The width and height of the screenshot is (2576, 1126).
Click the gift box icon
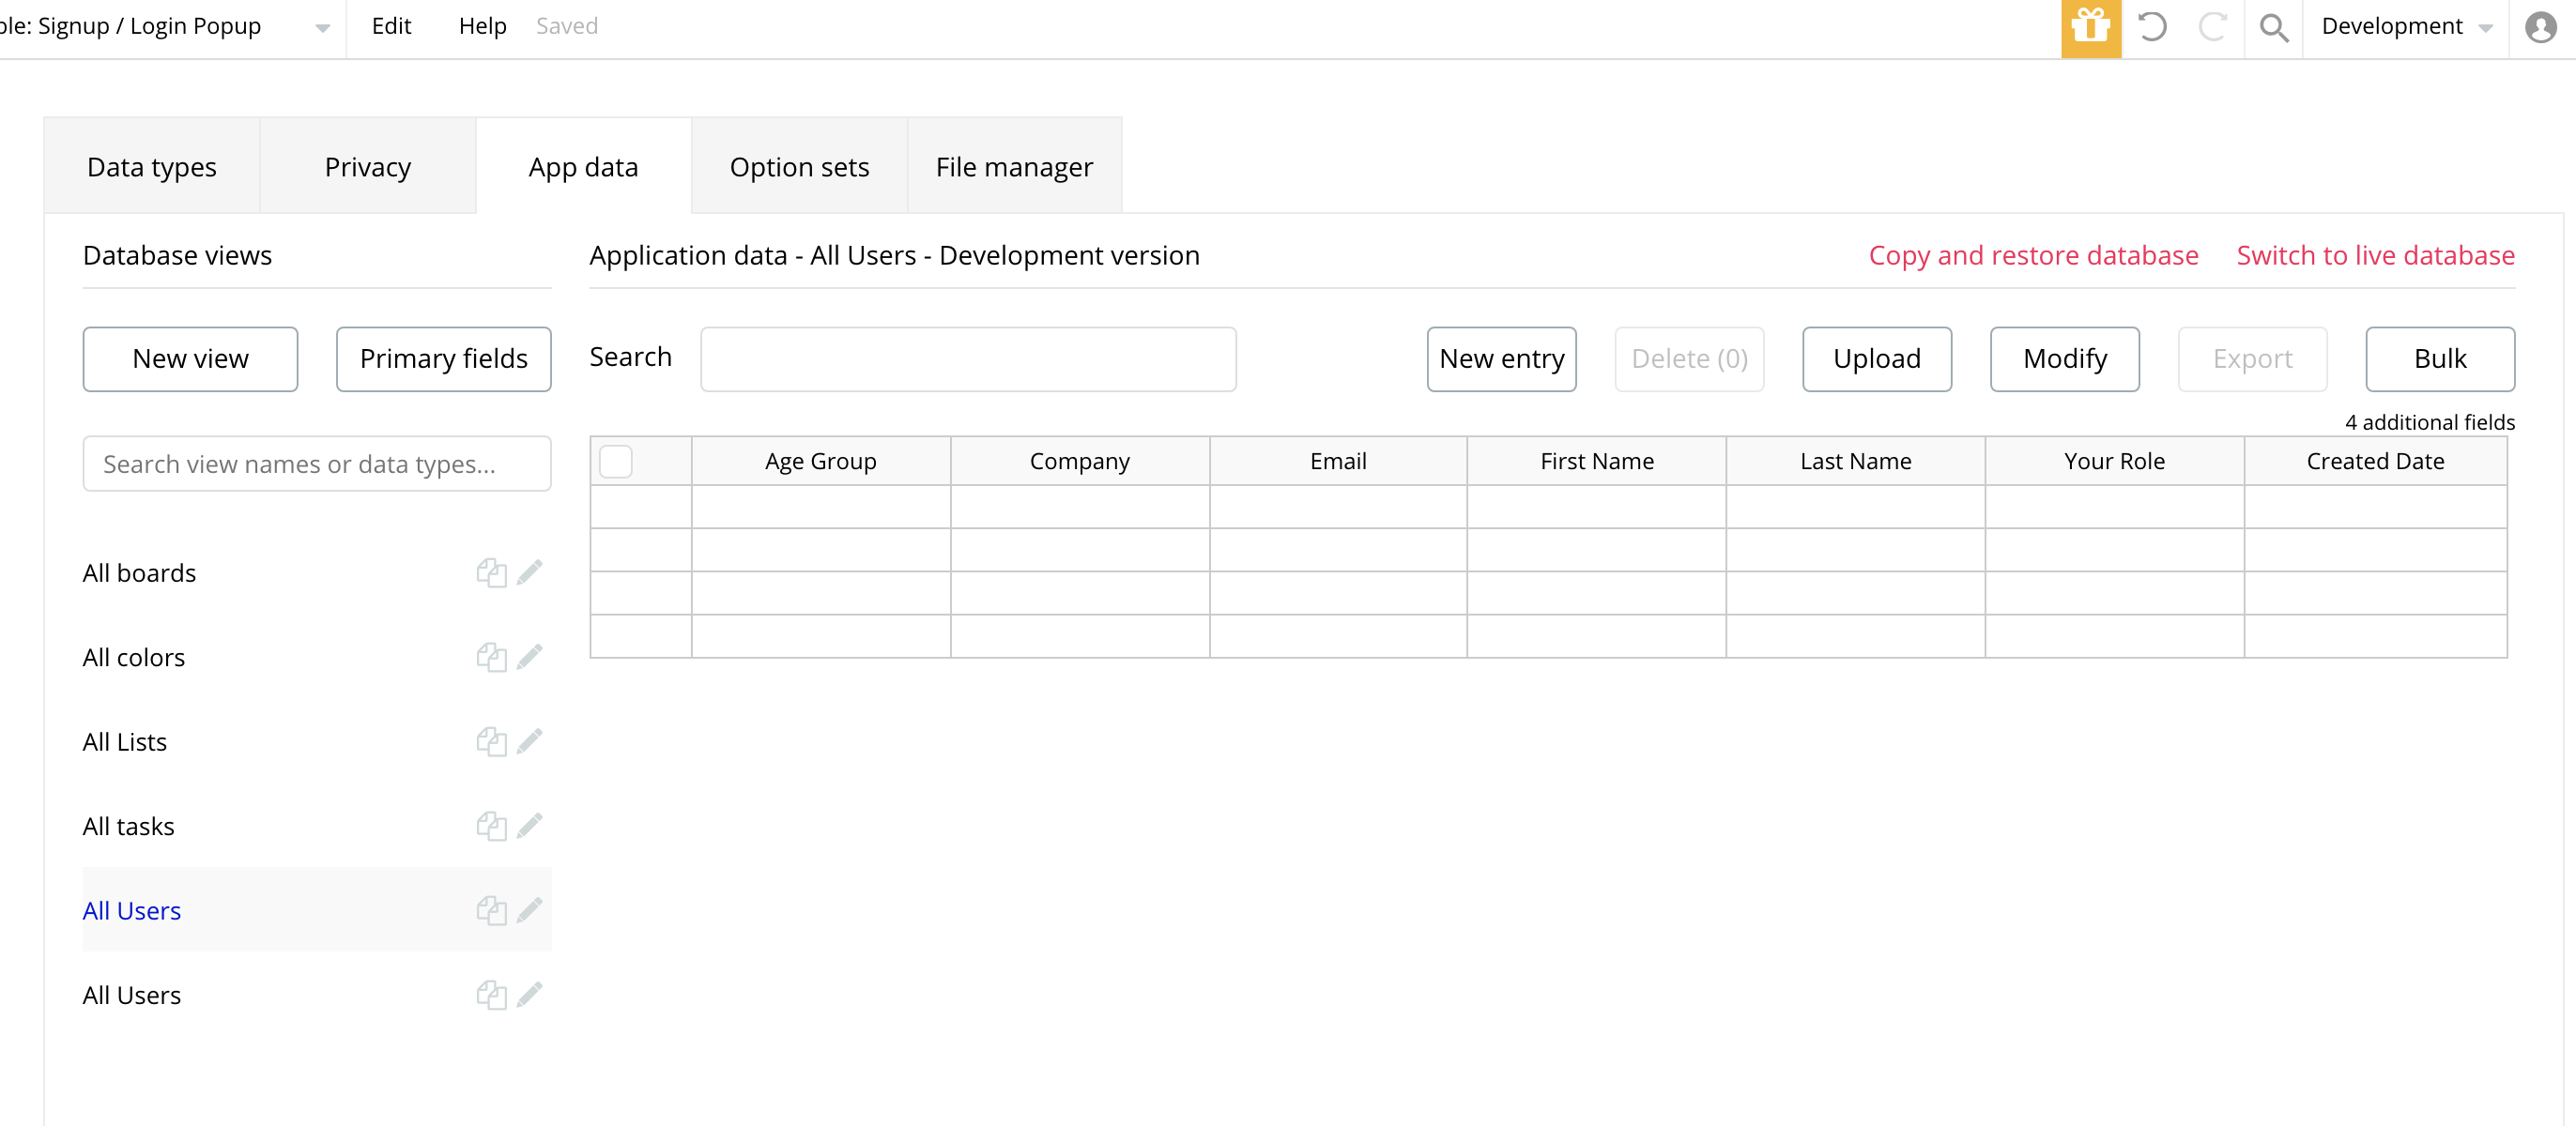click(x=2090, y=27)
